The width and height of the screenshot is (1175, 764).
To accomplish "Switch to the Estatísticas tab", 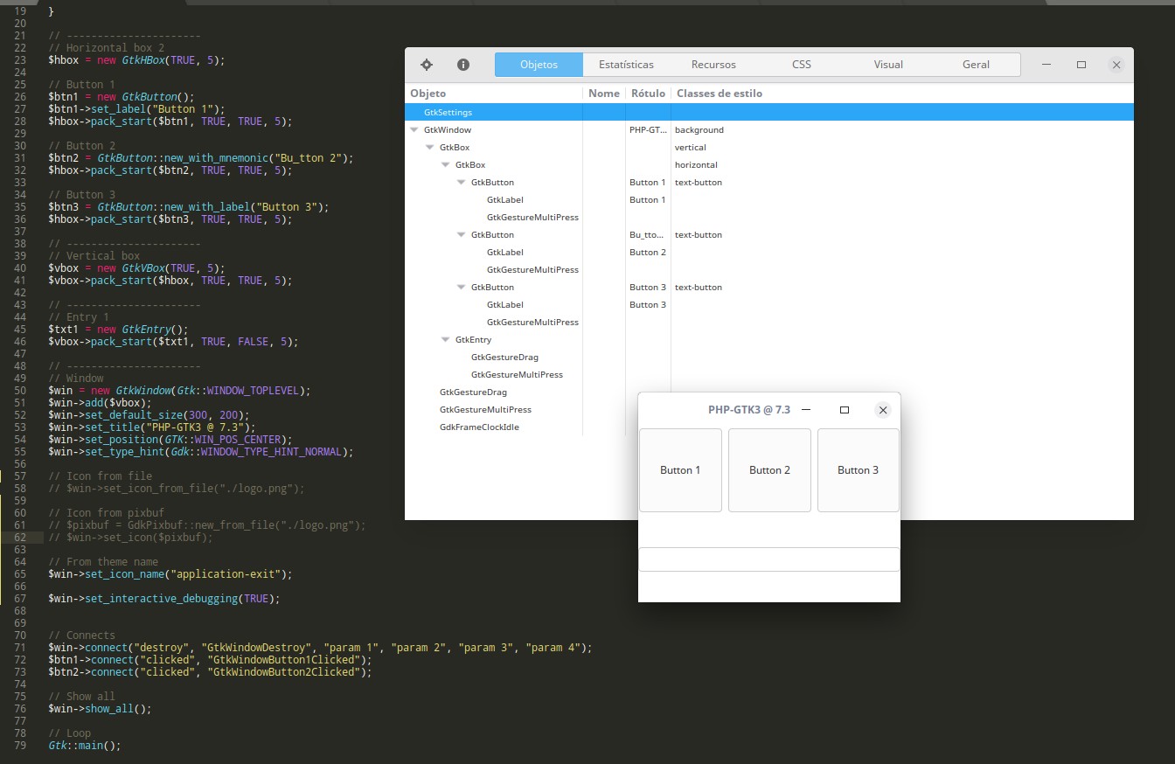I will click(626, 65).
